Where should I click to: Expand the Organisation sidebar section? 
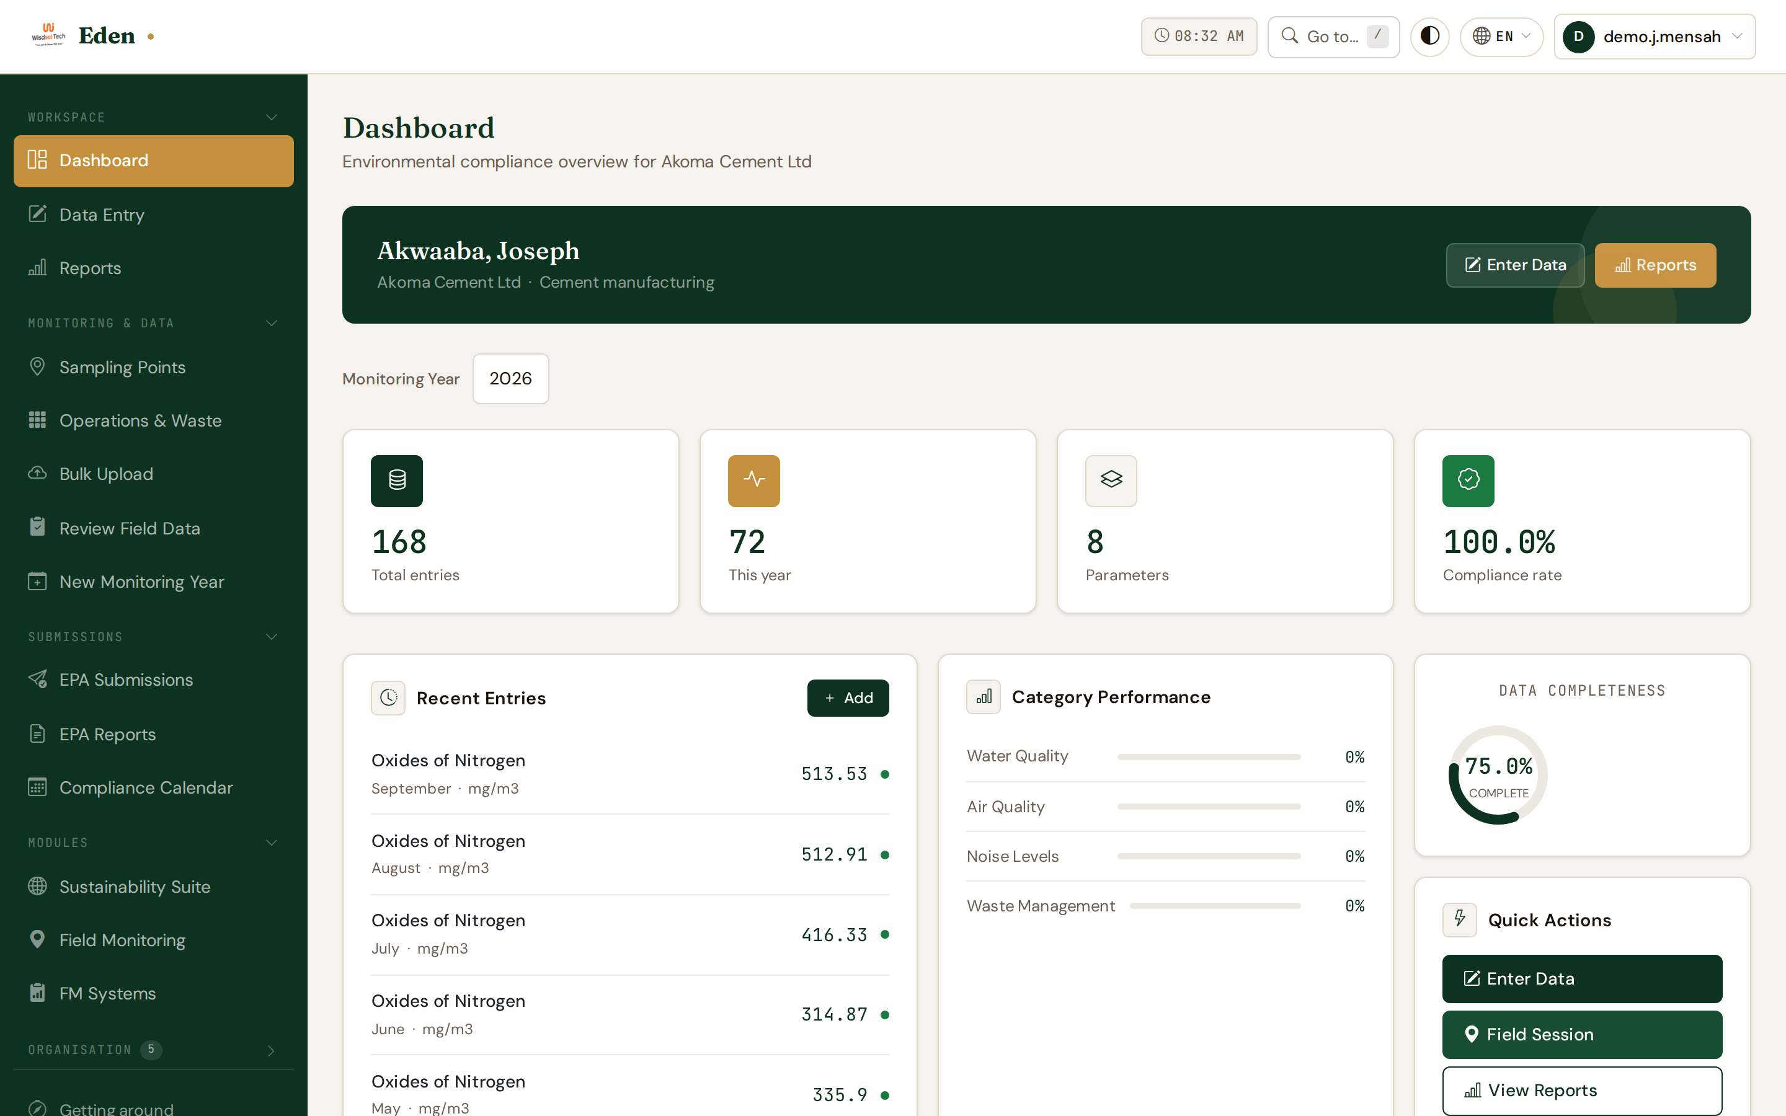(x=154, y=1050)
